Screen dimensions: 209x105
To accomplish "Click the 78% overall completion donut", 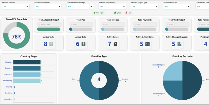I will [x=16, y=35].
